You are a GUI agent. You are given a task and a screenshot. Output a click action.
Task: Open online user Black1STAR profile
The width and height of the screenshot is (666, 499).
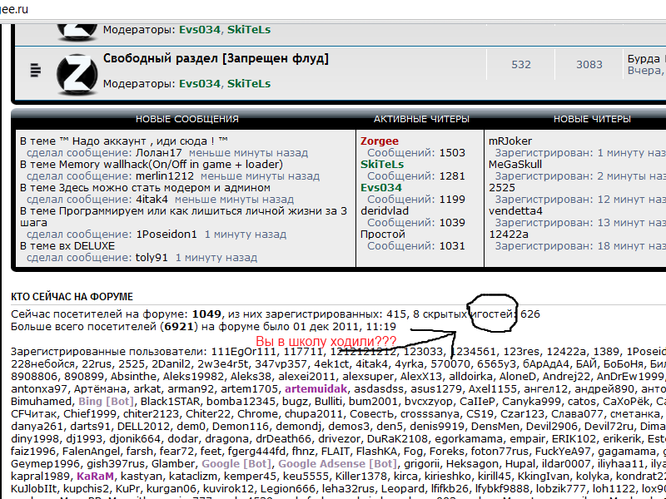tap(170, 402)
